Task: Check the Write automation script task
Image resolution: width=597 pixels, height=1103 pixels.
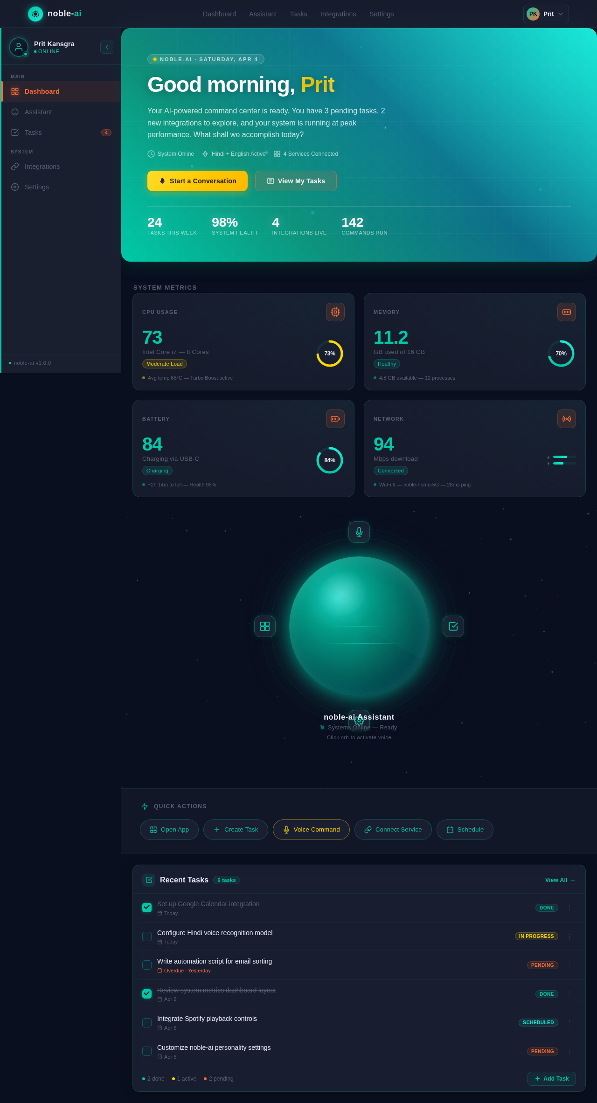Action: 147,965
